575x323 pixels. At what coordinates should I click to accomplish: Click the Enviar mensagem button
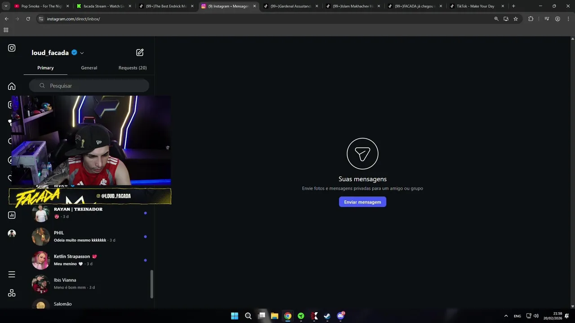pyautogui.click(x=363, y=202)
